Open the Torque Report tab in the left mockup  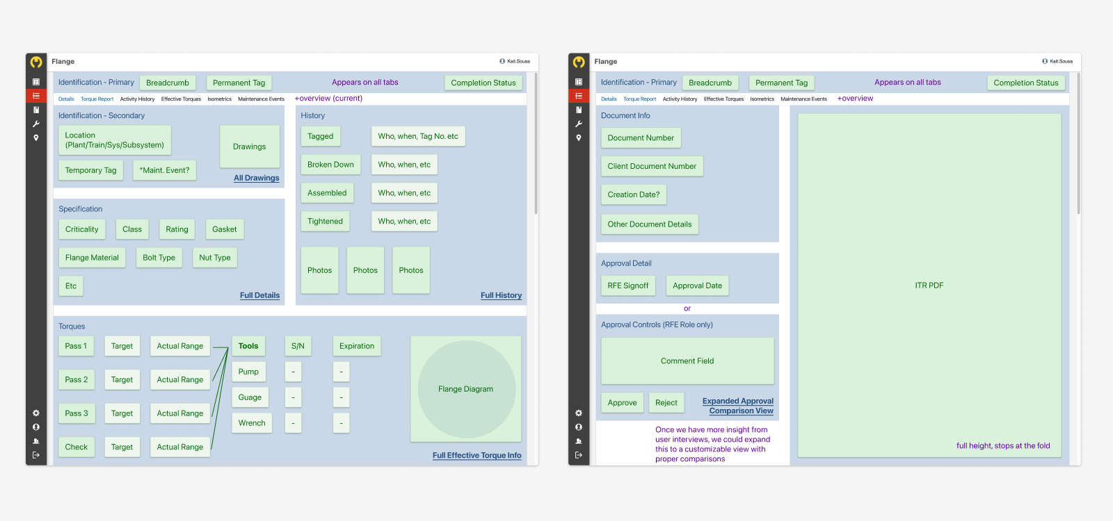pos(97,99)
